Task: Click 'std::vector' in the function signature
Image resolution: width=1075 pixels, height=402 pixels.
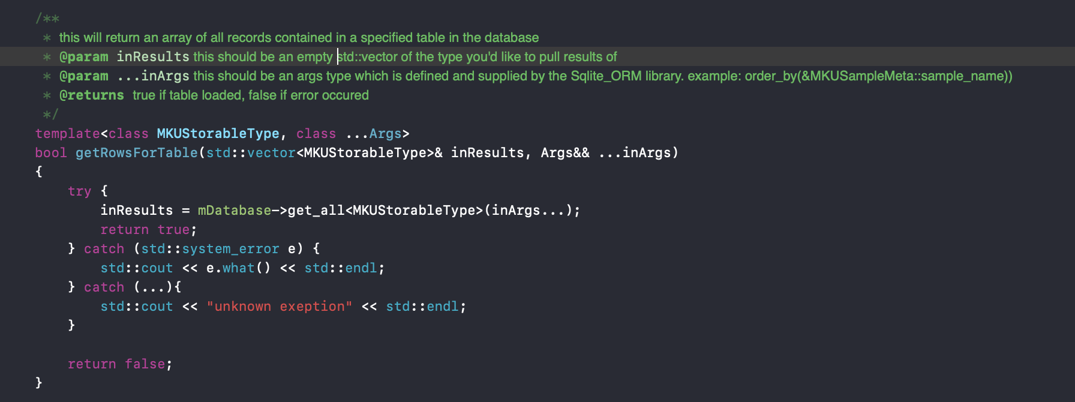Action: (251, 152)
